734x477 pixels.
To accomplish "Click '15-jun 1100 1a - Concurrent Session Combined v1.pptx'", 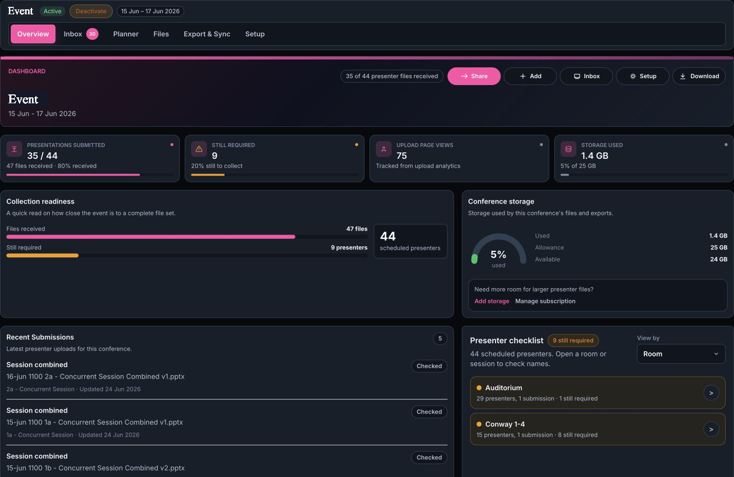I will pyautogui.click(x=95, y=422).
